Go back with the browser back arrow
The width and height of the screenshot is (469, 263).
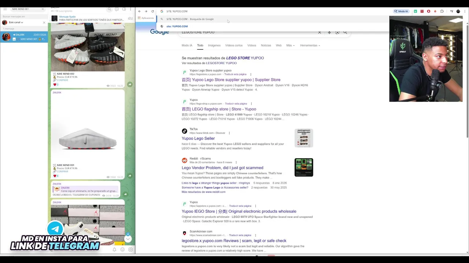pyautogui.click(x=139, y=11)
